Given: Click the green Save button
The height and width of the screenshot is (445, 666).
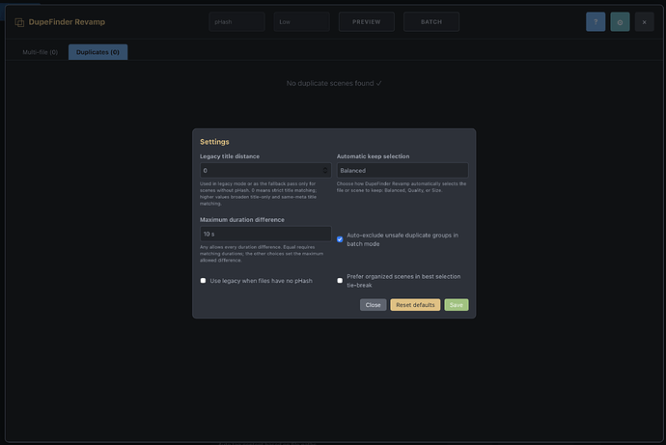Looking at the screenshot, I should tap(457, 305).
